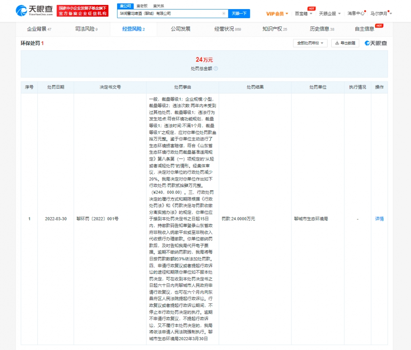411x350 pixels.
Task: Clear the search box with the X icon
Action: tap(224, 14)
